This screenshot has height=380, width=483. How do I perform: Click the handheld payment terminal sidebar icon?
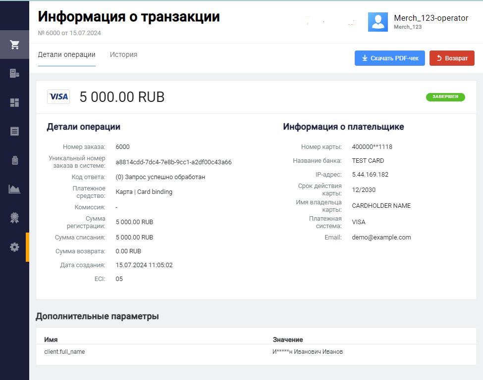(14, 160)
